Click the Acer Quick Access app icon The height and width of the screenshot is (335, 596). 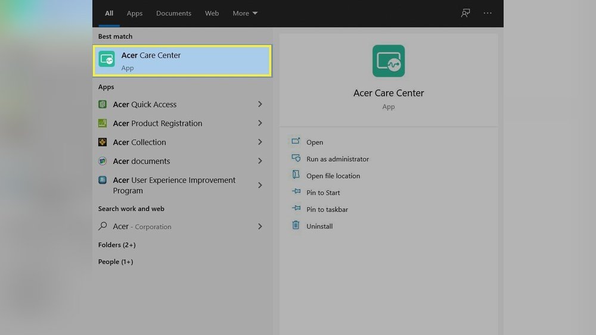(103, 105)
